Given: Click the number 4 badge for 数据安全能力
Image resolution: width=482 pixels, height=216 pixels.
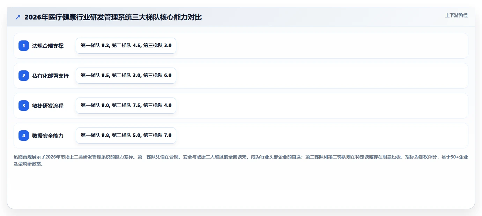Looking at the screenshot, I should point(24,136).
